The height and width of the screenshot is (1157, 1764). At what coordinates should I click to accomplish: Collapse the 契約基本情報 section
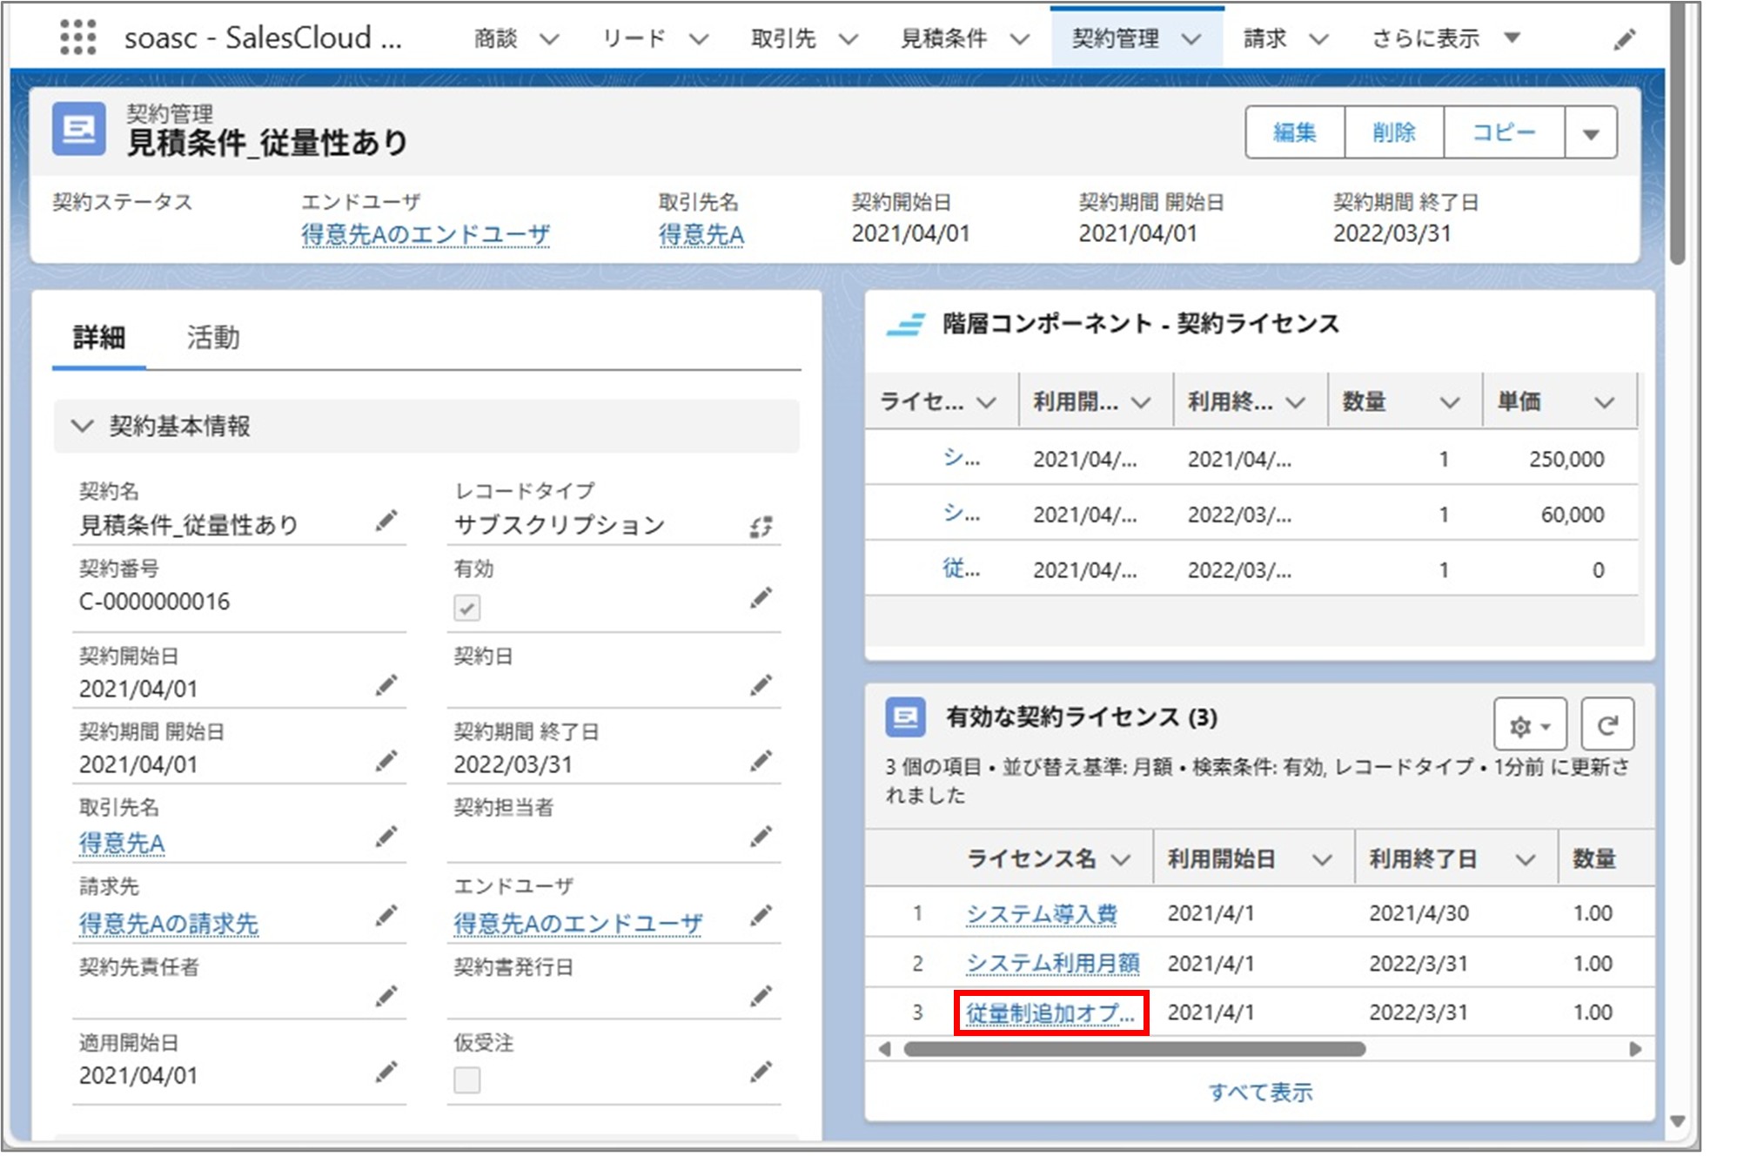point(83,427)
